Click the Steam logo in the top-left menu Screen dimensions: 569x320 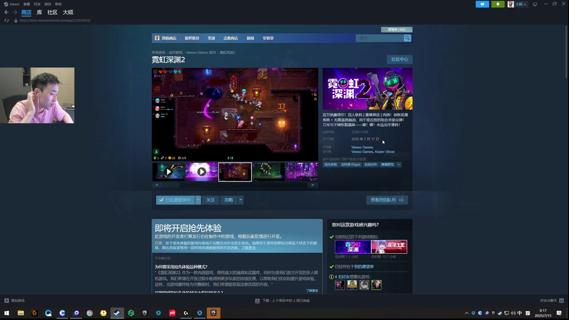pyautogui.click(x=6, y=4)
